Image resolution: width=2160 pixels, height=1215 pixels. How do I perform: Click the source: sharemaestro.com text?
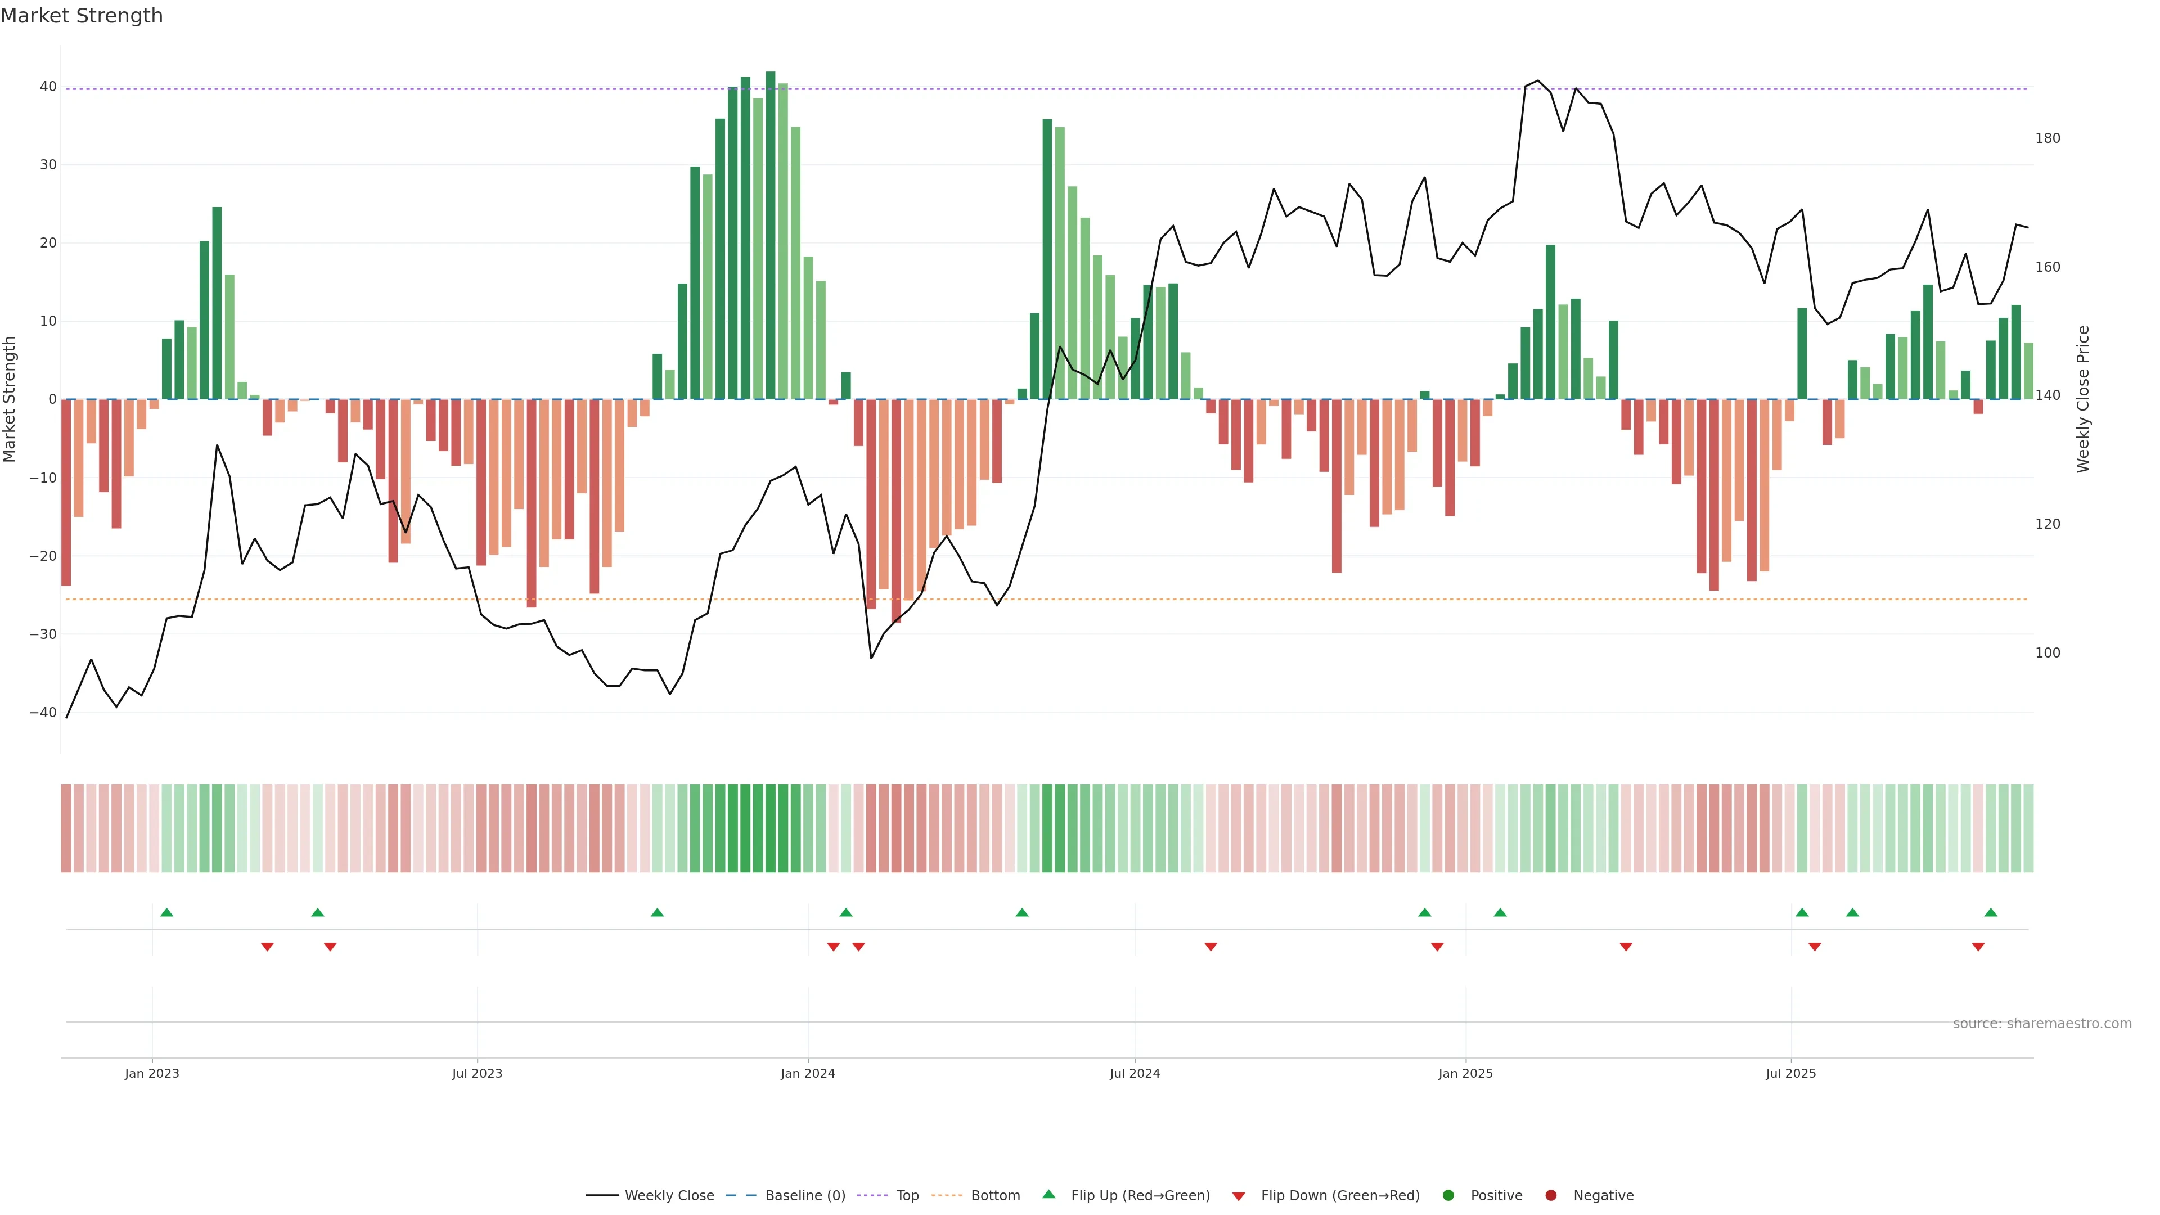tap(2042, 1023)
